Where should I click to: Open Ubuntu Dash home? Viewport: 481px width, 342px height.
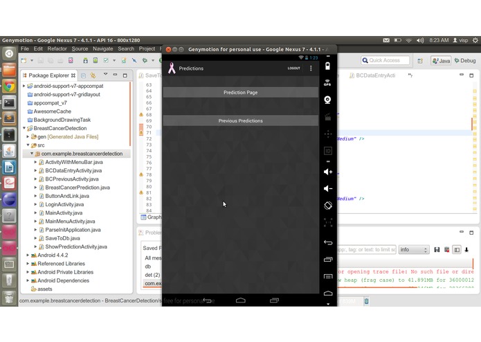pos(9,54)
